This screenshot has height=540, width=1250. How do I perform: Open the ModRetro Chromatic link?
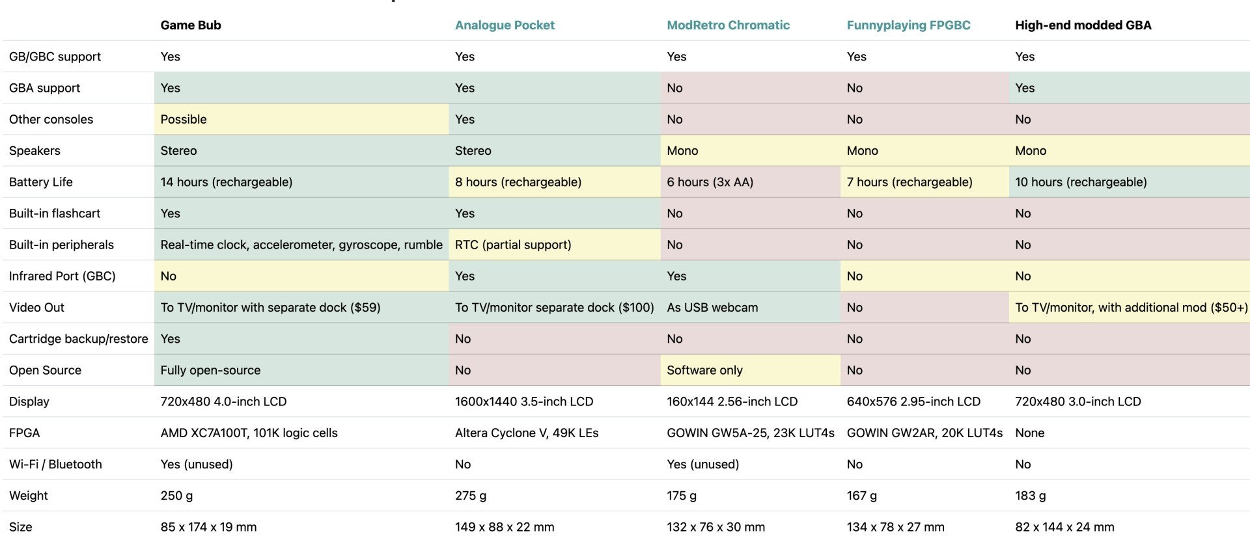click(x=728, y=25)
